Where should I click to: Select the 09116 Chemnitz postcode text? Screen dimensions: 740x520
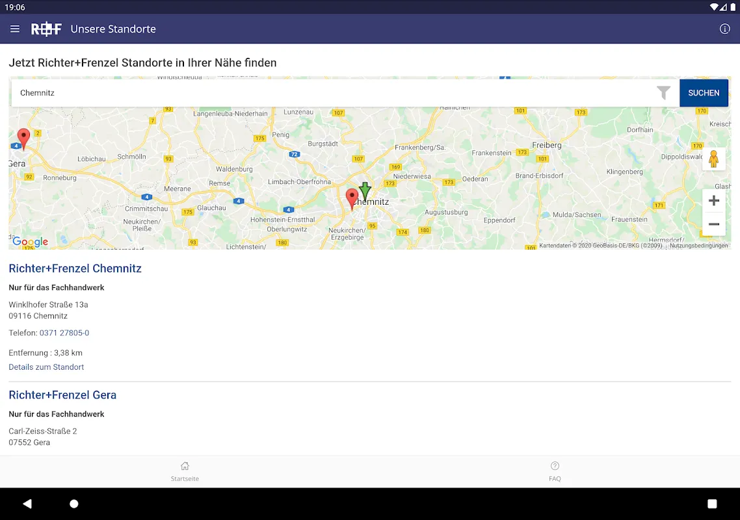[x=38, y=316]
